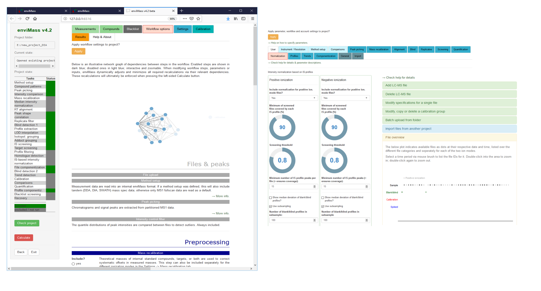The image size is (541, 291).
Task: Click the orange Apply button in settings panel
Action: pos(273,37)
